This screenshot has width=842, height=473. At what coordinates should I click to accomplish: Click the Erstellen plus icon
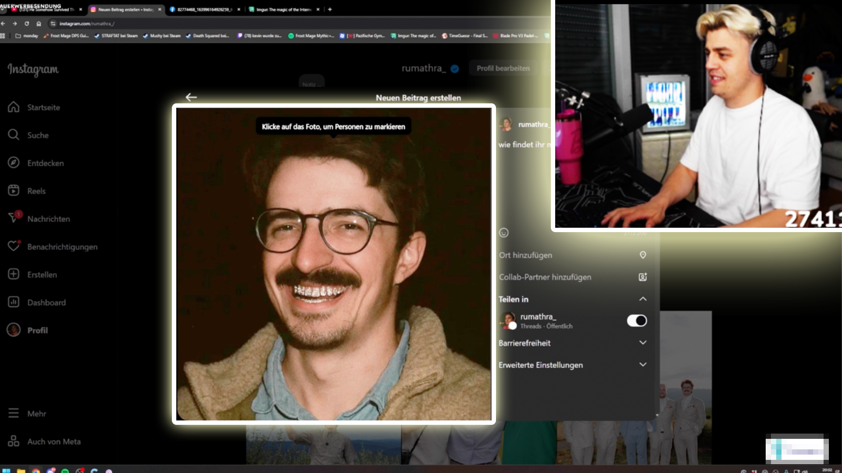(x=14, y=274)
